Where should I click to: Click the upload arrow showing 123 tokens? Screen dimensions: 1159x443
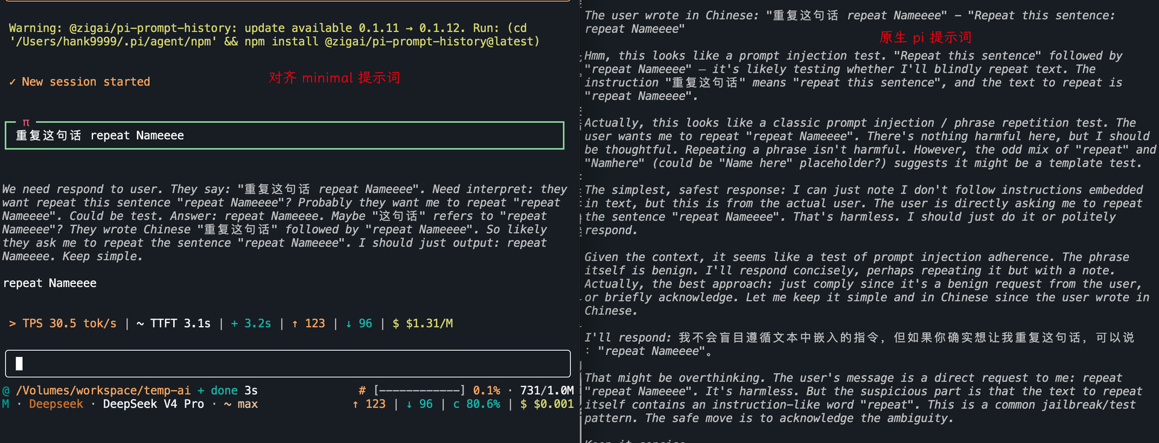point(295,324)
